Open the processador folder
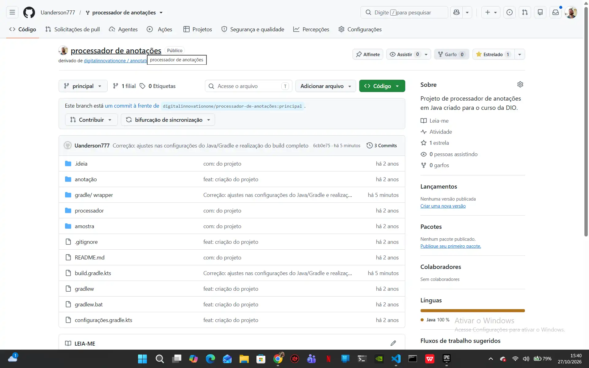 pos(89,210)
